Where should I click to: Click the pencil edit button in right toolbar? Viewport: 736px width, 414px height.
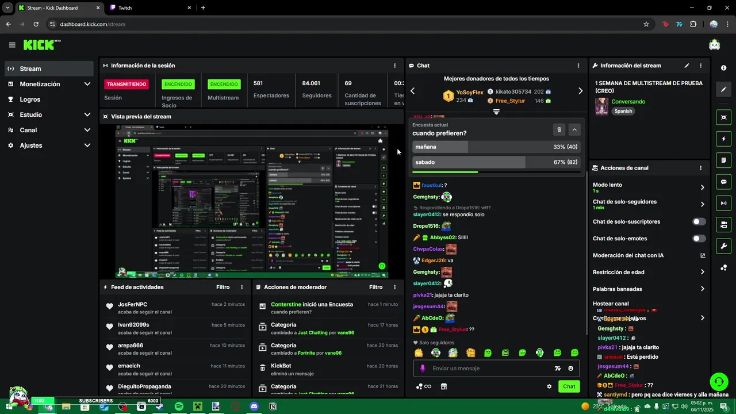click(x=723, y=90)
